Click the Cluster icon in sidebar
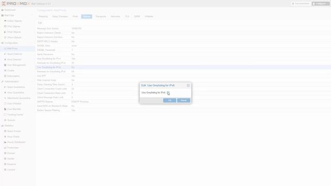This screenshot has height=186, width=331. 5,70
